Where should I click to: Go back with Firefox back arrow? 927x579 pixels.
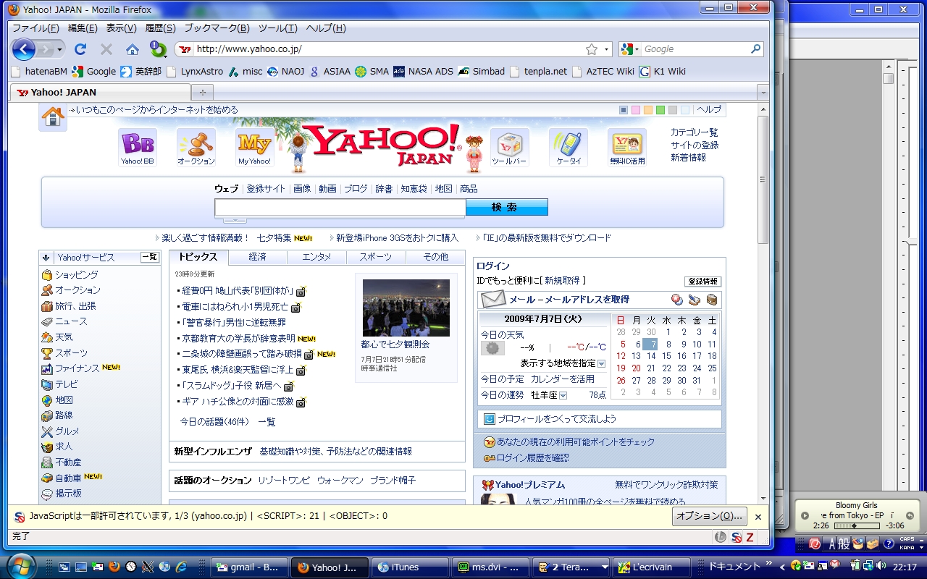pyautogui.click(x=23, y=49)
